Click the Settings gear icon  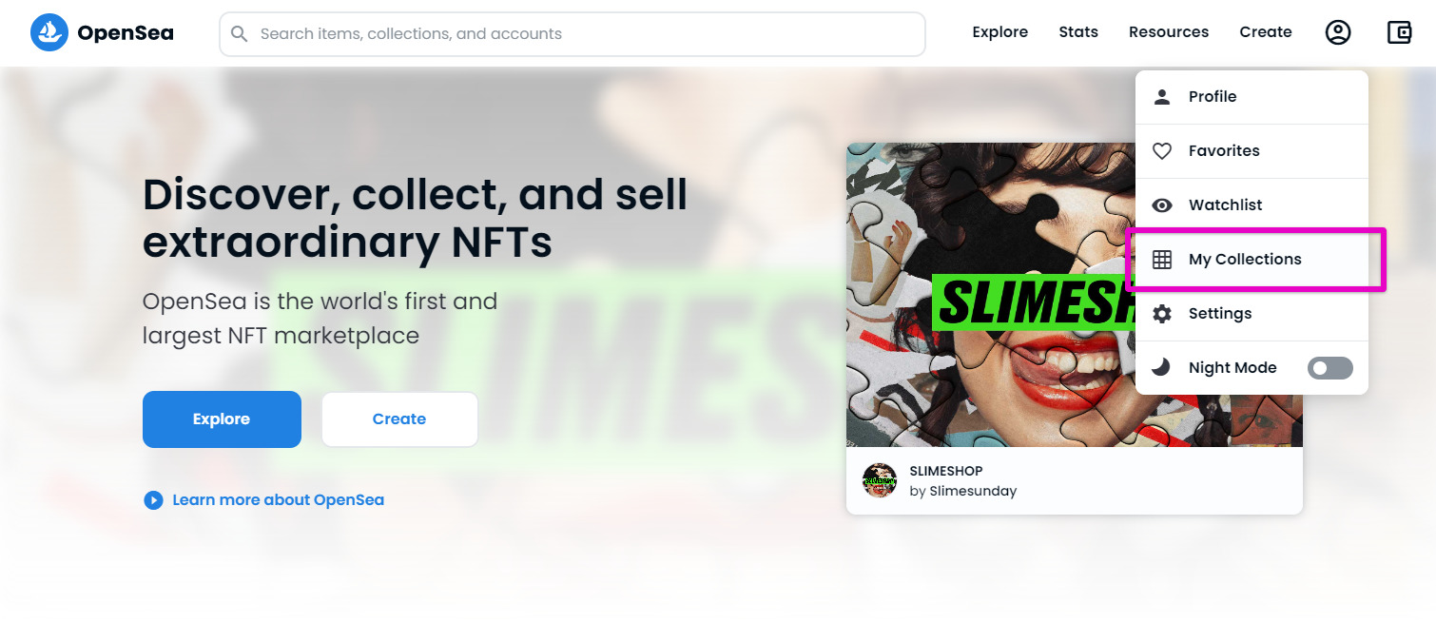coord(1162,314)
